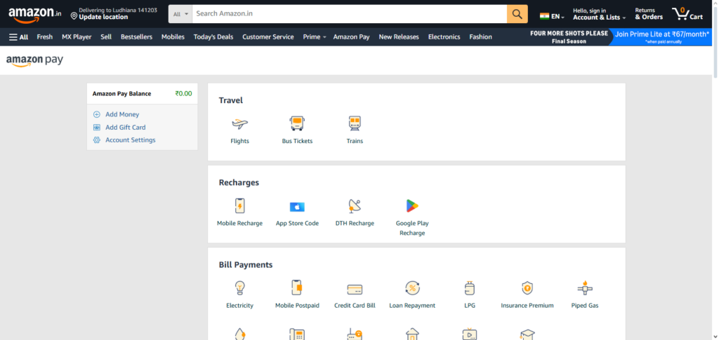
Task: Select the Mobile Recharge icon
Action: click(240, 206)
